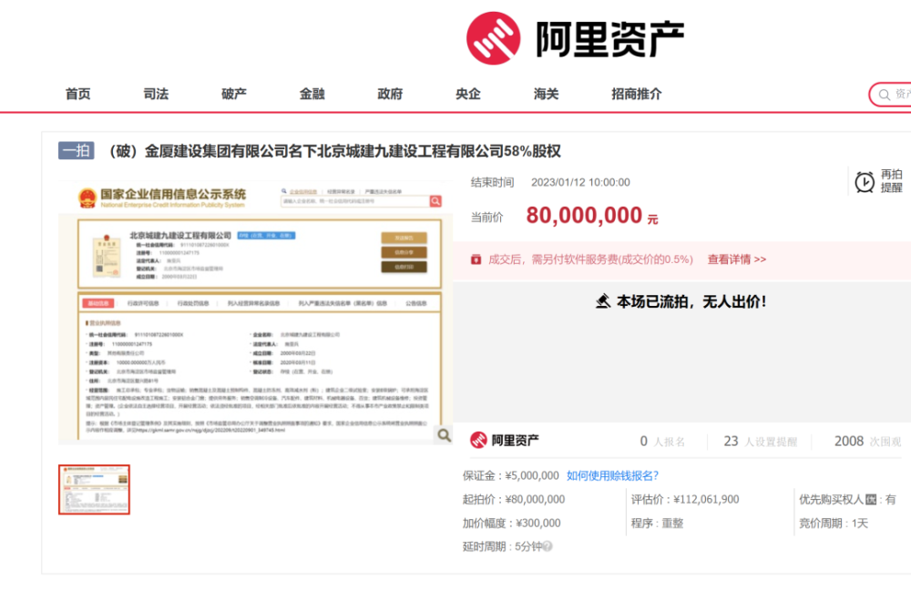Click the 23 人设置提醒 count
This screenshot has height=590, width=911.
761,442
